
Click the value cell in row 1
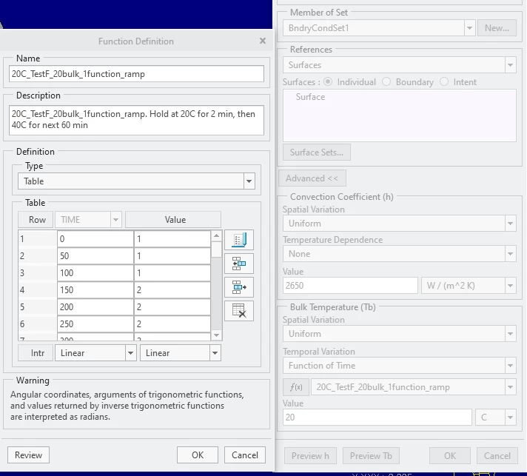pos(172,239)
